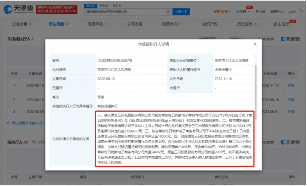
Task: Click the 已履行 label in the dialog
Action: coord(57,88)
